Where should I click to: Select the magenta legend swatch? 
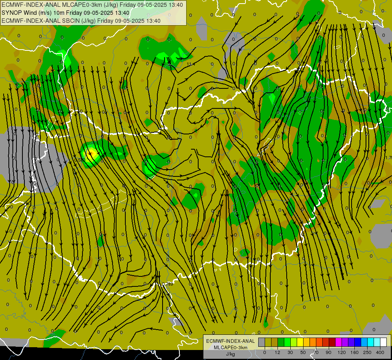[338, 342]
